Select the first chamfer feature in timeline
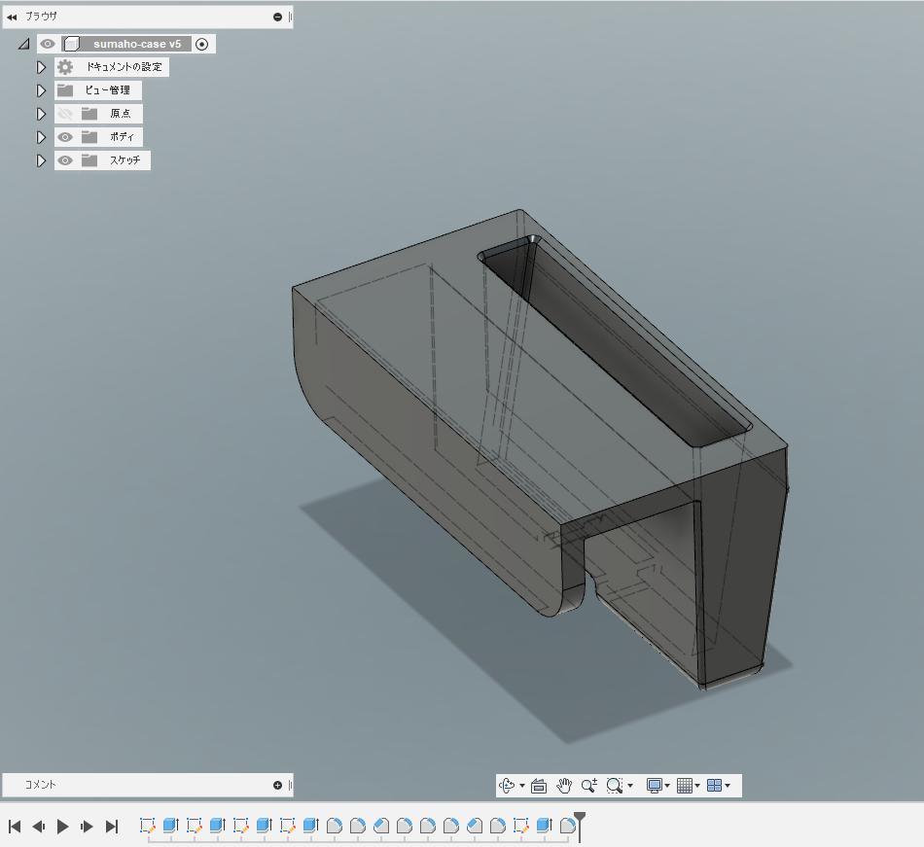The image size is (924, 847). pyautogui.click(x=381, y=826)
